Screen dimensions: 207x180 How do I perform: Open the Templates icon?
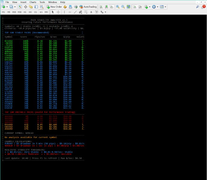[162, 7]
